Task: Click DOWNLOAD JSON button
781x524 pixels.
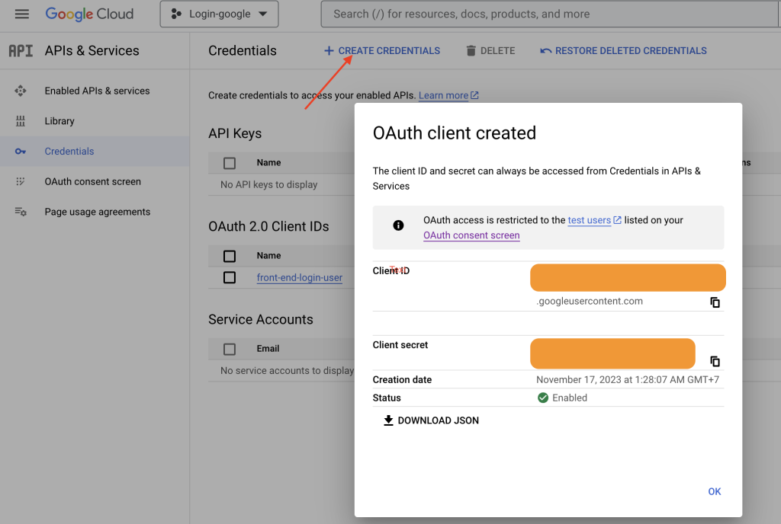Action: point(431,420)
